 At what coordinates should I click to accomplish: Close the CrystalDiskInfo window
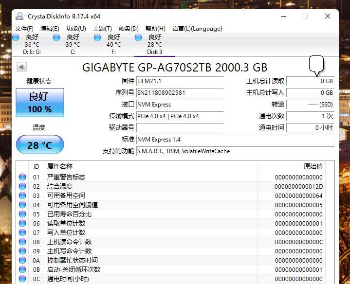point(328,16)
